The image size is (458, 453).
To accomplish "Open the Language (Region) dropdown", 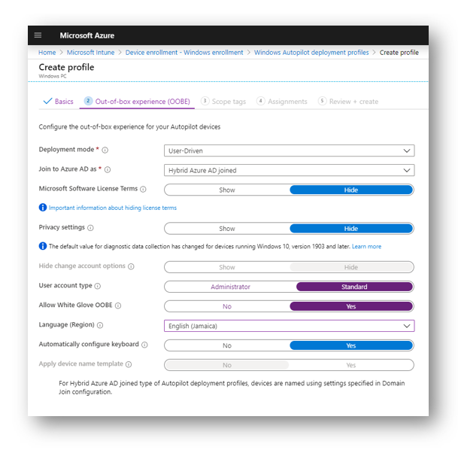I will click(290, 326).
